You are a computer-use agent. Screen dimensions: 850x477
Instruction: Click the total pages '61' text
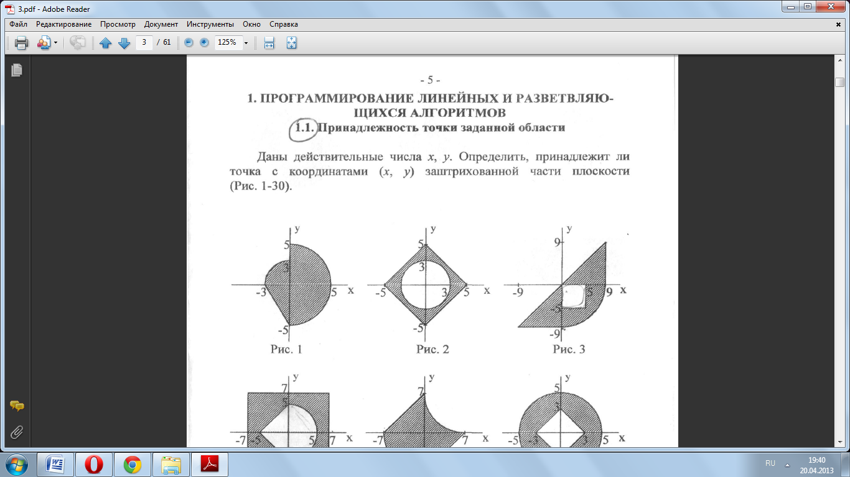[x=167, y=42]
